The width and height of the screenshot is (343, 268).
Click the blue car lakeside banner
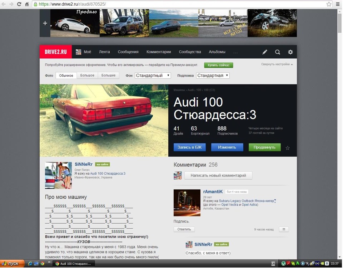[174, 23]
